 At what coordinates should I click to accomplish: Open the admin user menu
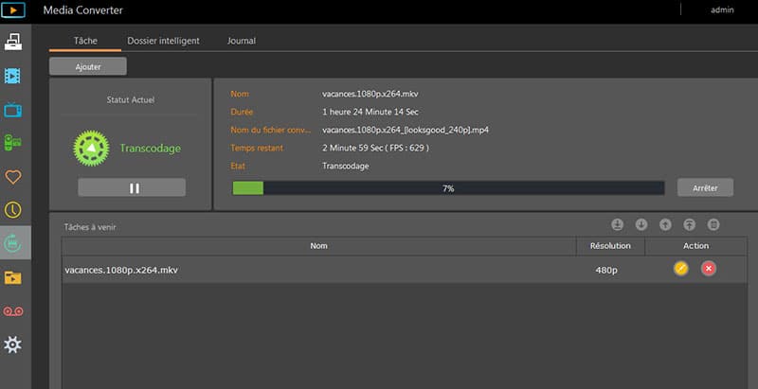coord(722,9)
